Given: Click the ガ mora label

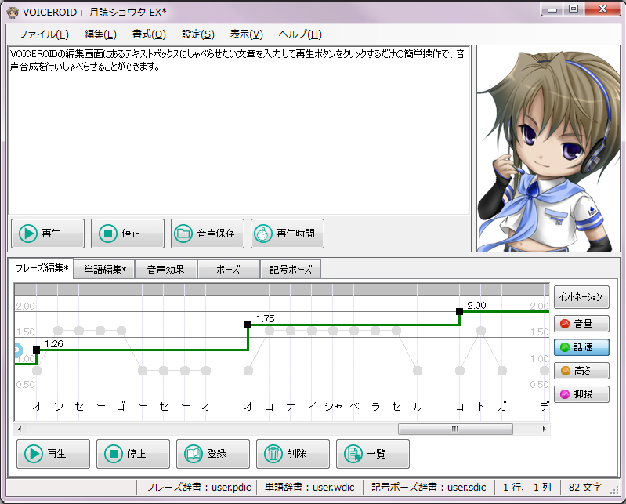Looking at the screenshot, I should pyautogui.click(x=502, y=407).
